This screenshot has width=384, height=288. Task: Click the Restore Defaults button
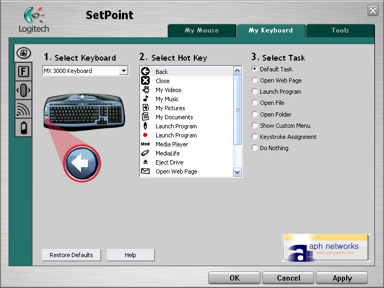click(71, 255)
